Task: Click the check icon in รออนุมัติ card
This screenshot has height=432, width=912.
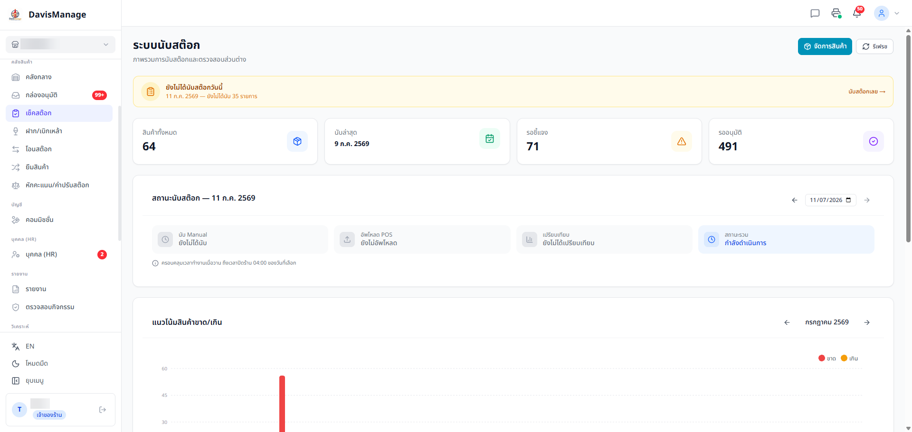Action: [874, 141]
